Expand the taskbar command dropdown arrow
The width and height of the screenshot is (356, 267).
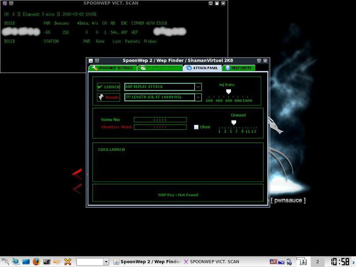tap(106, 262)
